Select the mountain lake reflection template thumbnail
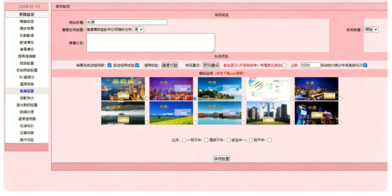Viewport: 392px width, 196px height. 219,113
